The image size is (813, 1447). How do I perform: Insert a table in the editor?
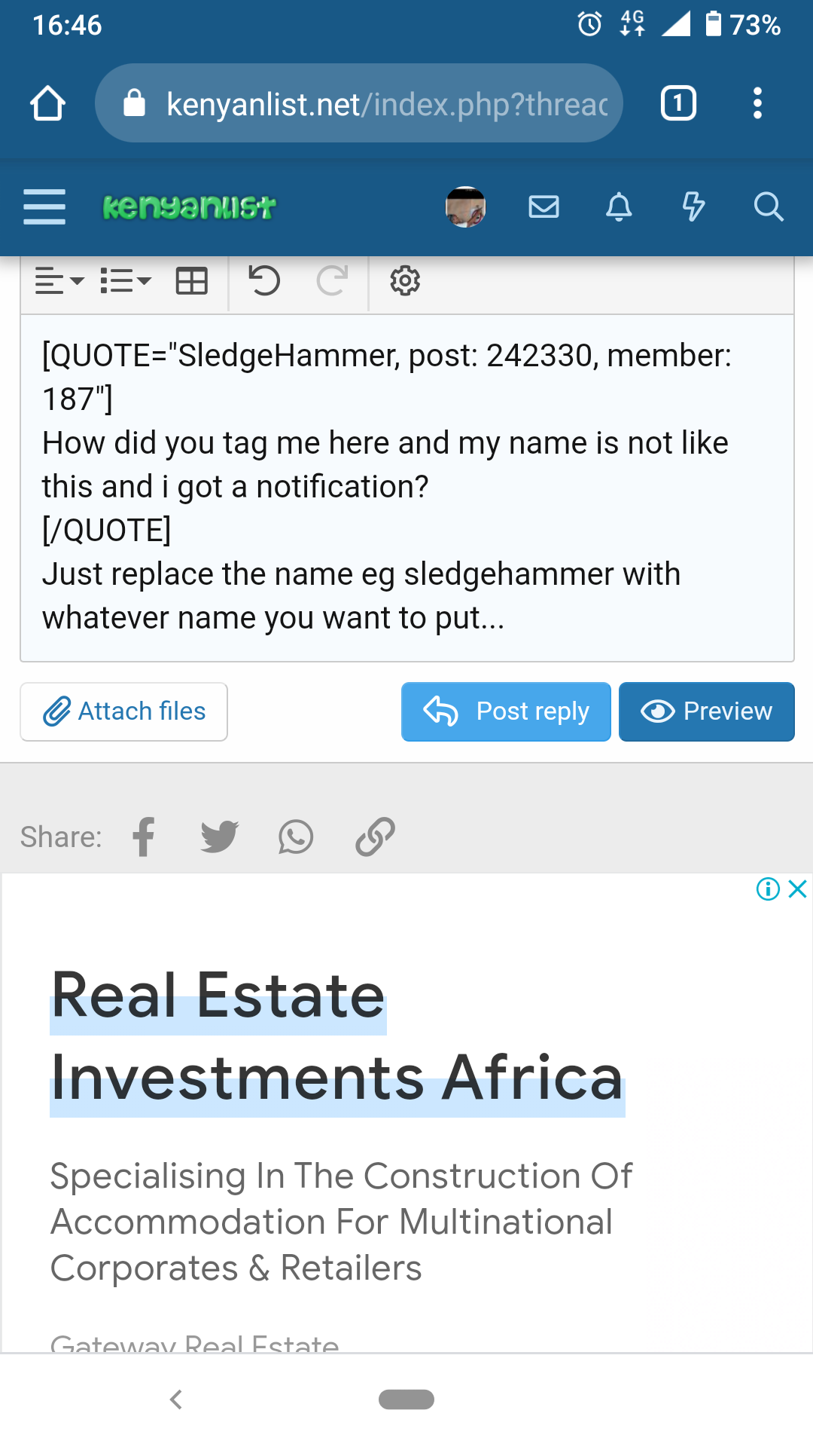point(191,281)
